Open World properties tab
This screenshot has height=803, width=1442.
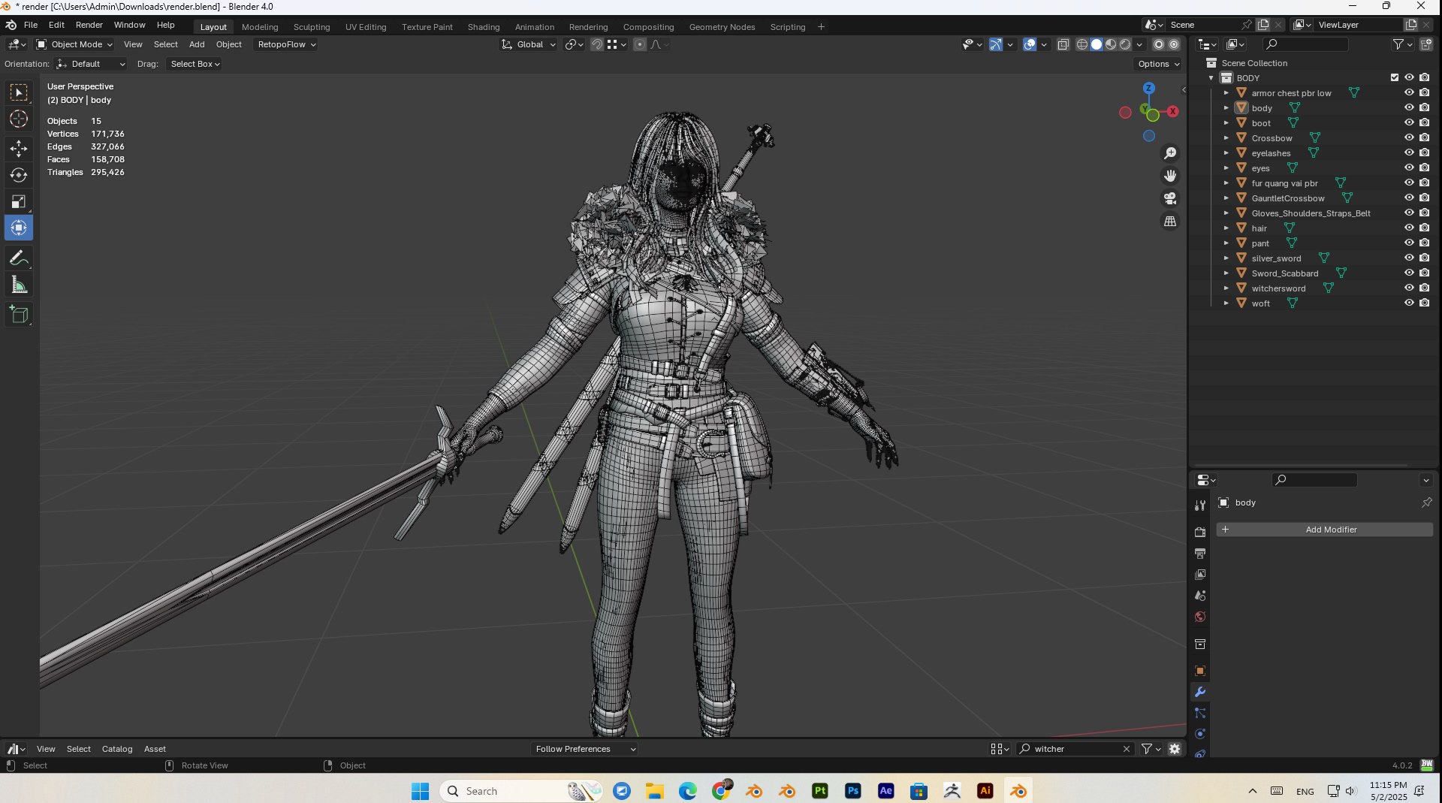pos(1200,617)
